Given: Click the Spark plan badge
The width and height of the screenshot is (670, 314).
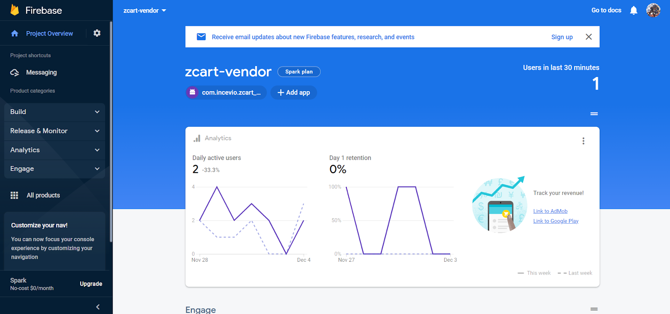Looking at the screenshot, I should click(x=299, y=71).
